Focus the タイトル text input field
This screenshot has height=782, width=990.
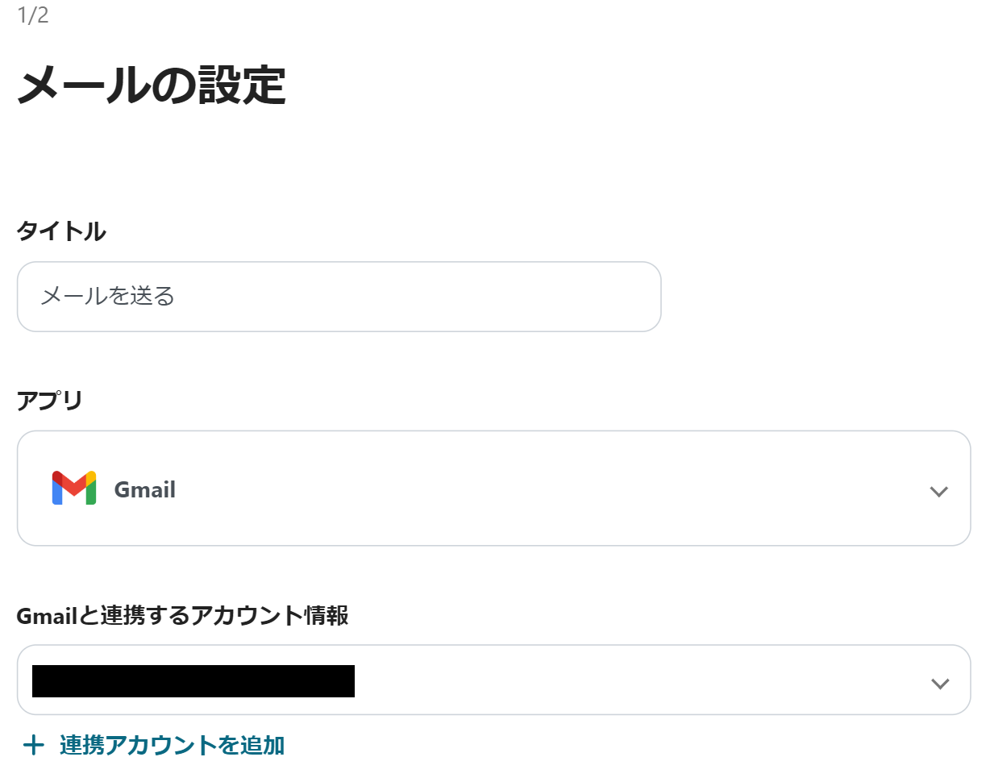(339, 297)
